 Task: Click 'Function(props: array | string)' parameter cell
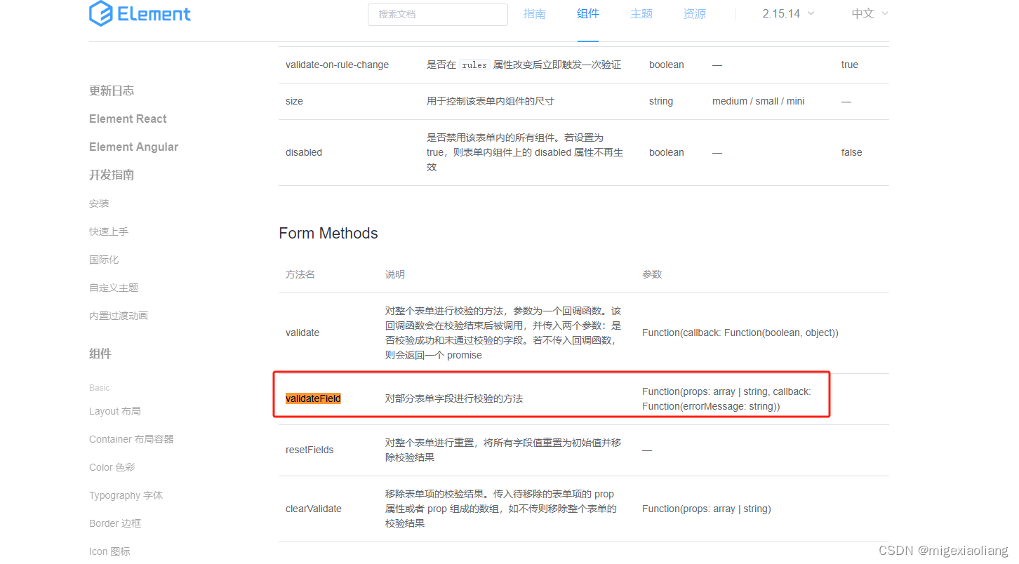click(x=707, y=509)
